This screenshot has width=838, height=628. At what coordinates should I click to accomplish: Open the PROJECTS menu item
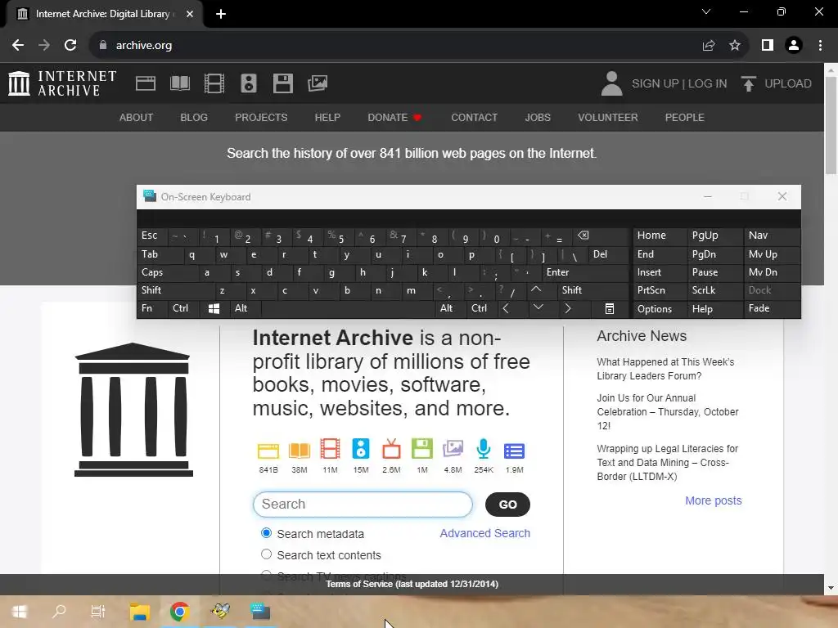pos(261,118)
